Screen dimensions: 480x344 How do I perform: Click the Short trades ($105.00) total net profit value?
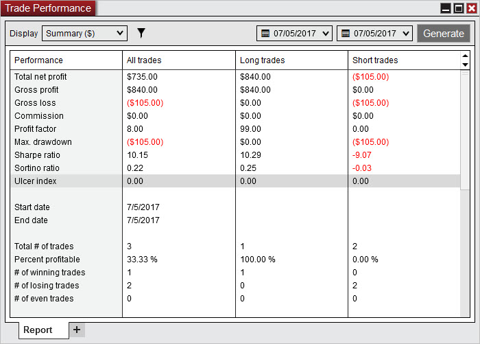370,77
